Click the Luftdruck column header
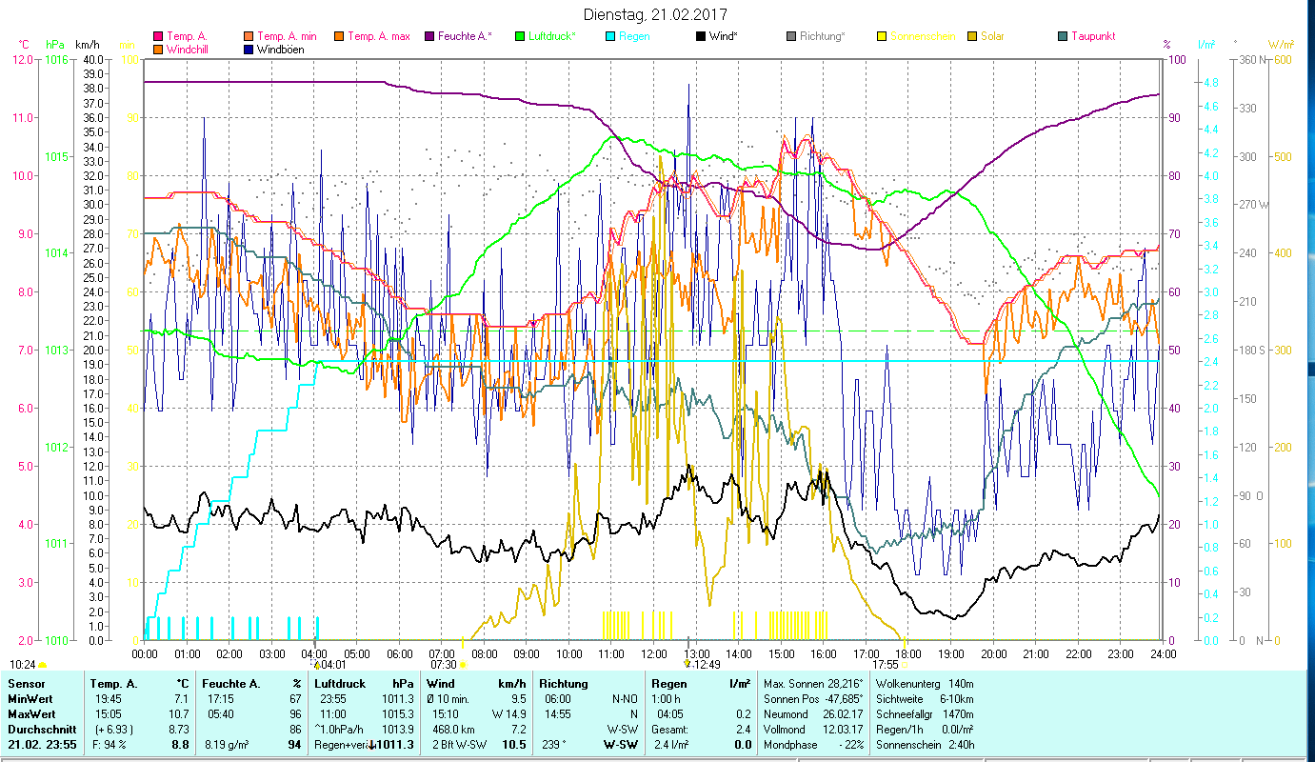This screenshot has height=762, width=1315. (341, 684)
